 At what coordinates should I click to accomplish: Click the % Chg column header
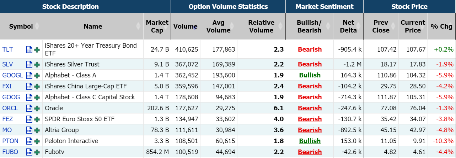(x=441, y=27)
